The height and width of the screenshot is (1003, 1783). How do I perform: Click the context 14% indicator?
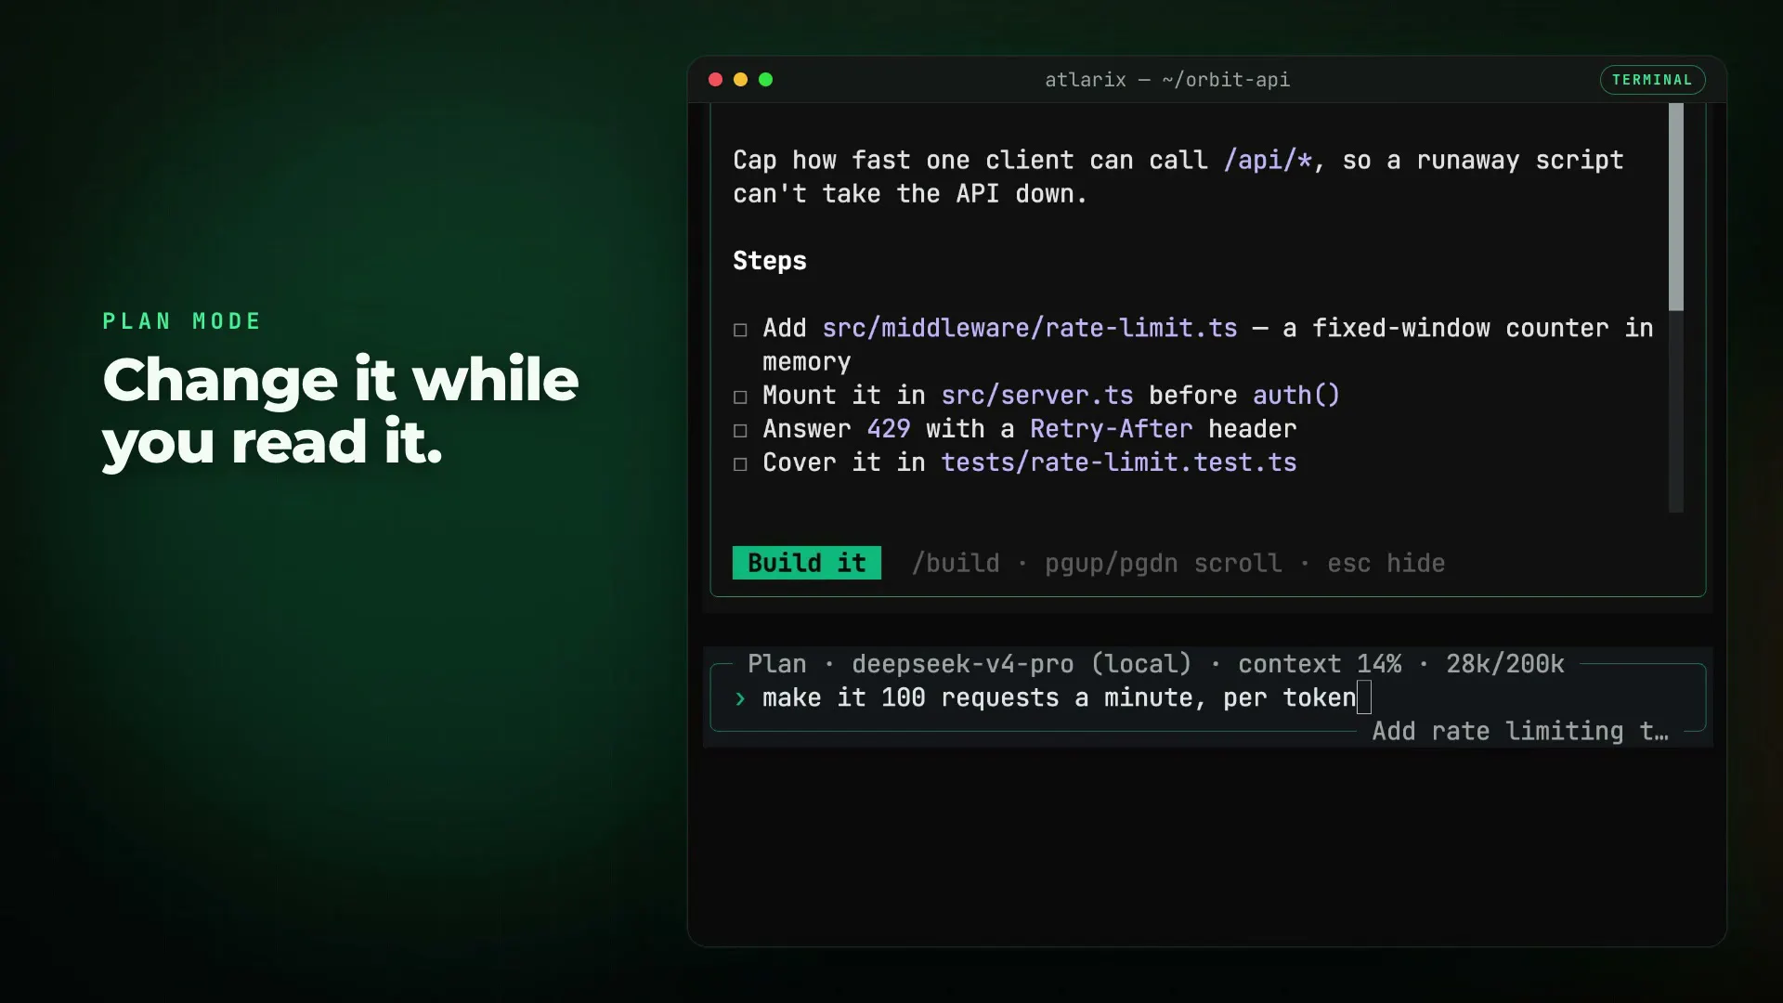click(x=1320, y=663)
